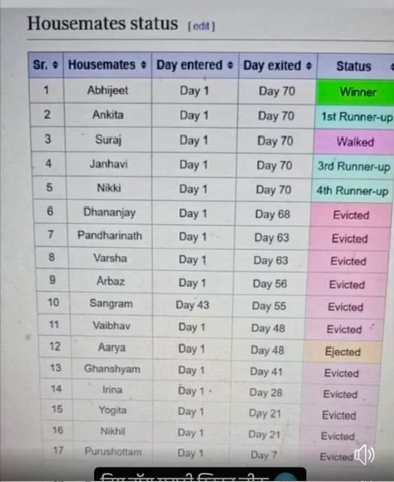
Task: Sort by Day entered column arrows
Action: coord(231,66)
